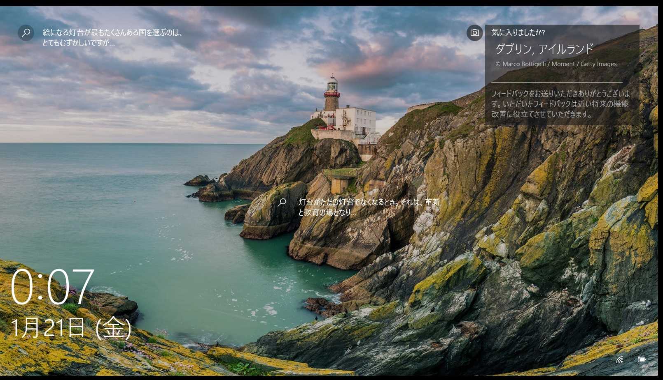The height and width of the screenshot is (380, 663).
Task: Click the lighthouse tower in the photo
Action: pyautogui.click(x=331, y=94)
